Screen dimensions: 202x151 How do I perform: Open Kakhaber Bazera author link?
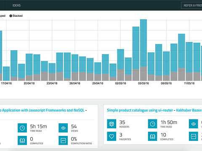189,110
